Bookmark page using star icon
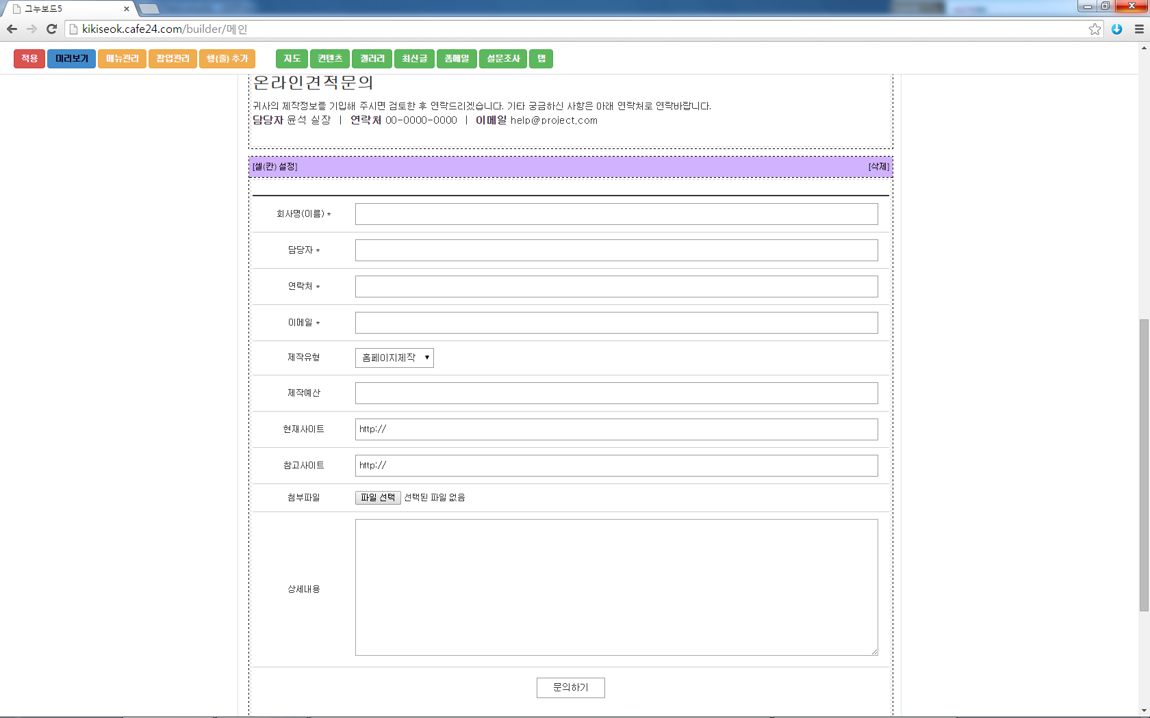The image size is (1150, 718). tap(1095, 29)
